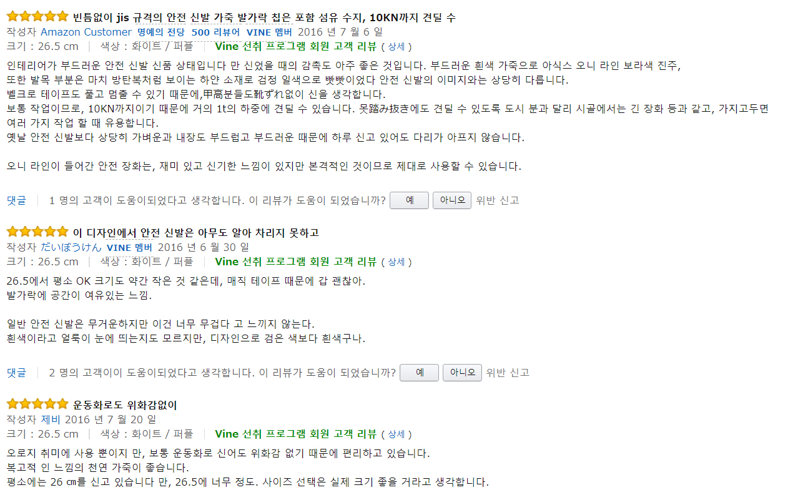Viewport: 798px width, 500px height.
Task: Click 예 on the second review
Action: (419, 373)
